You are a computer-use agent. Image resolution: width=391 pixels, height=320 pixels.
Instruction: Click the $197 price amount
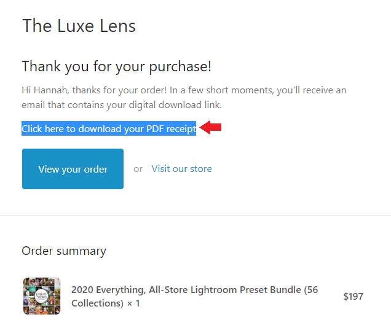pyautogui.click(x=353, y=297)
